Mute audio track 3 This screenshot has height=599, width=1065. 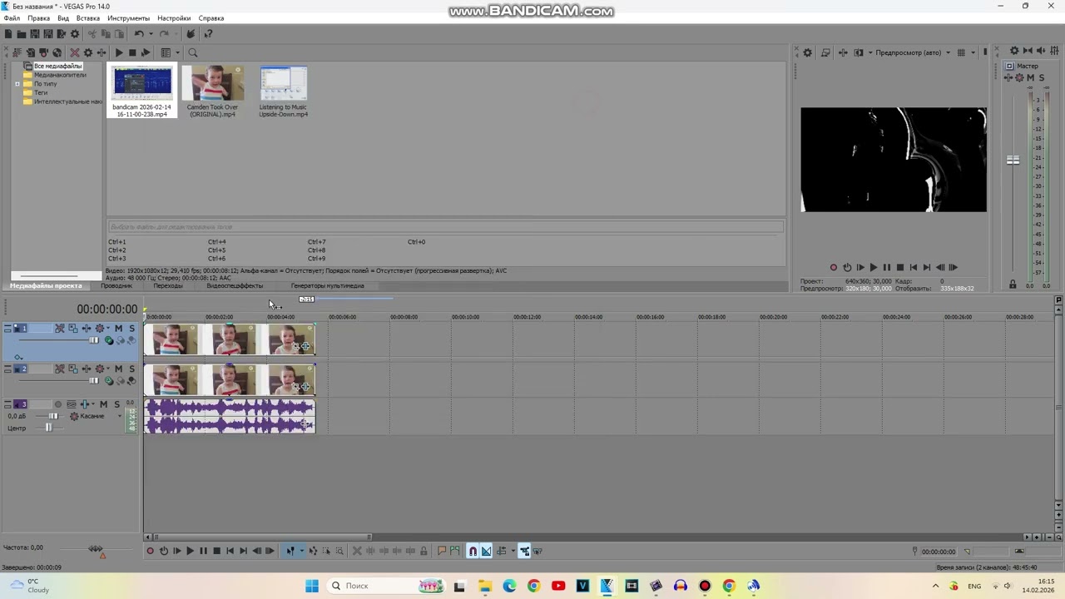104,404
